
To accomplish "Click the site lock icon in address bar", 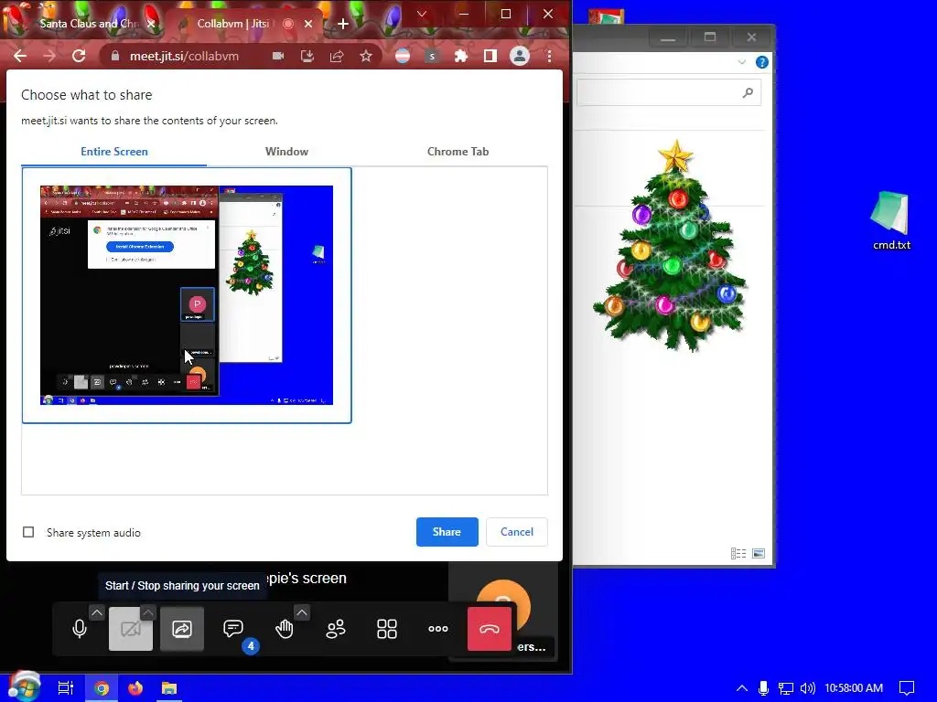I will click(116, 56).
